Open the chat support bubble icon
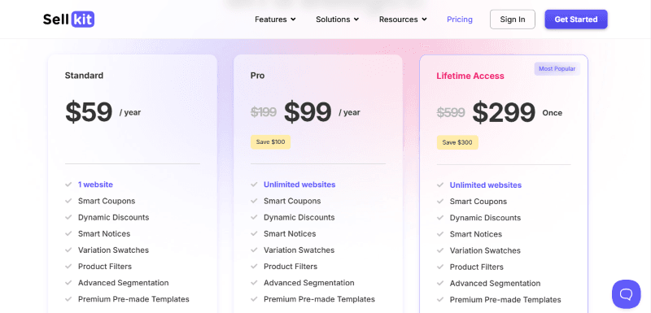651x313 pixels. (x=626, y=294)
